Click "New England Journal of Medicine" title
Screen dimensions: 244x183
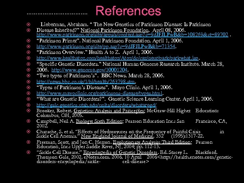coord(117,136)
